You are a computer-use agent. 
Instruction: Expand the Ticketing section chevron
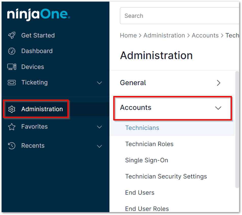click(99, 83)
